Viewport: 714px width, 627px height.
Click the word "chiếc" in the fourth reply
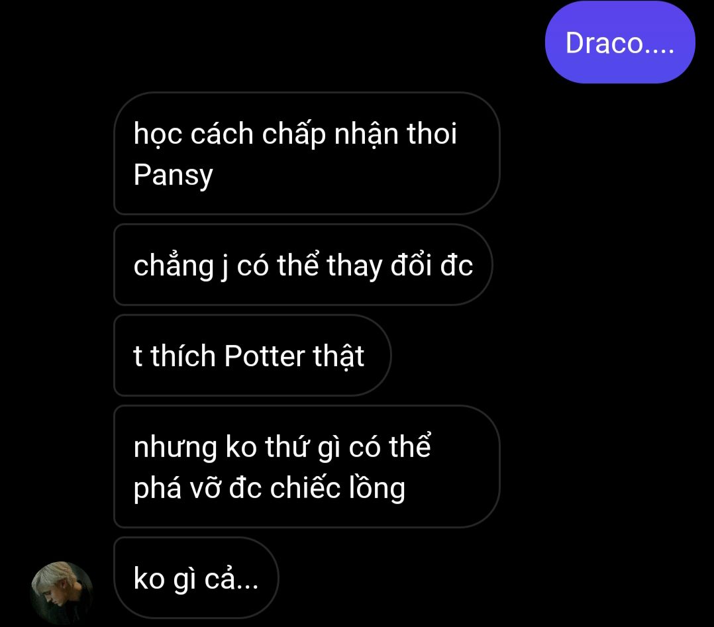click(305, 487)
